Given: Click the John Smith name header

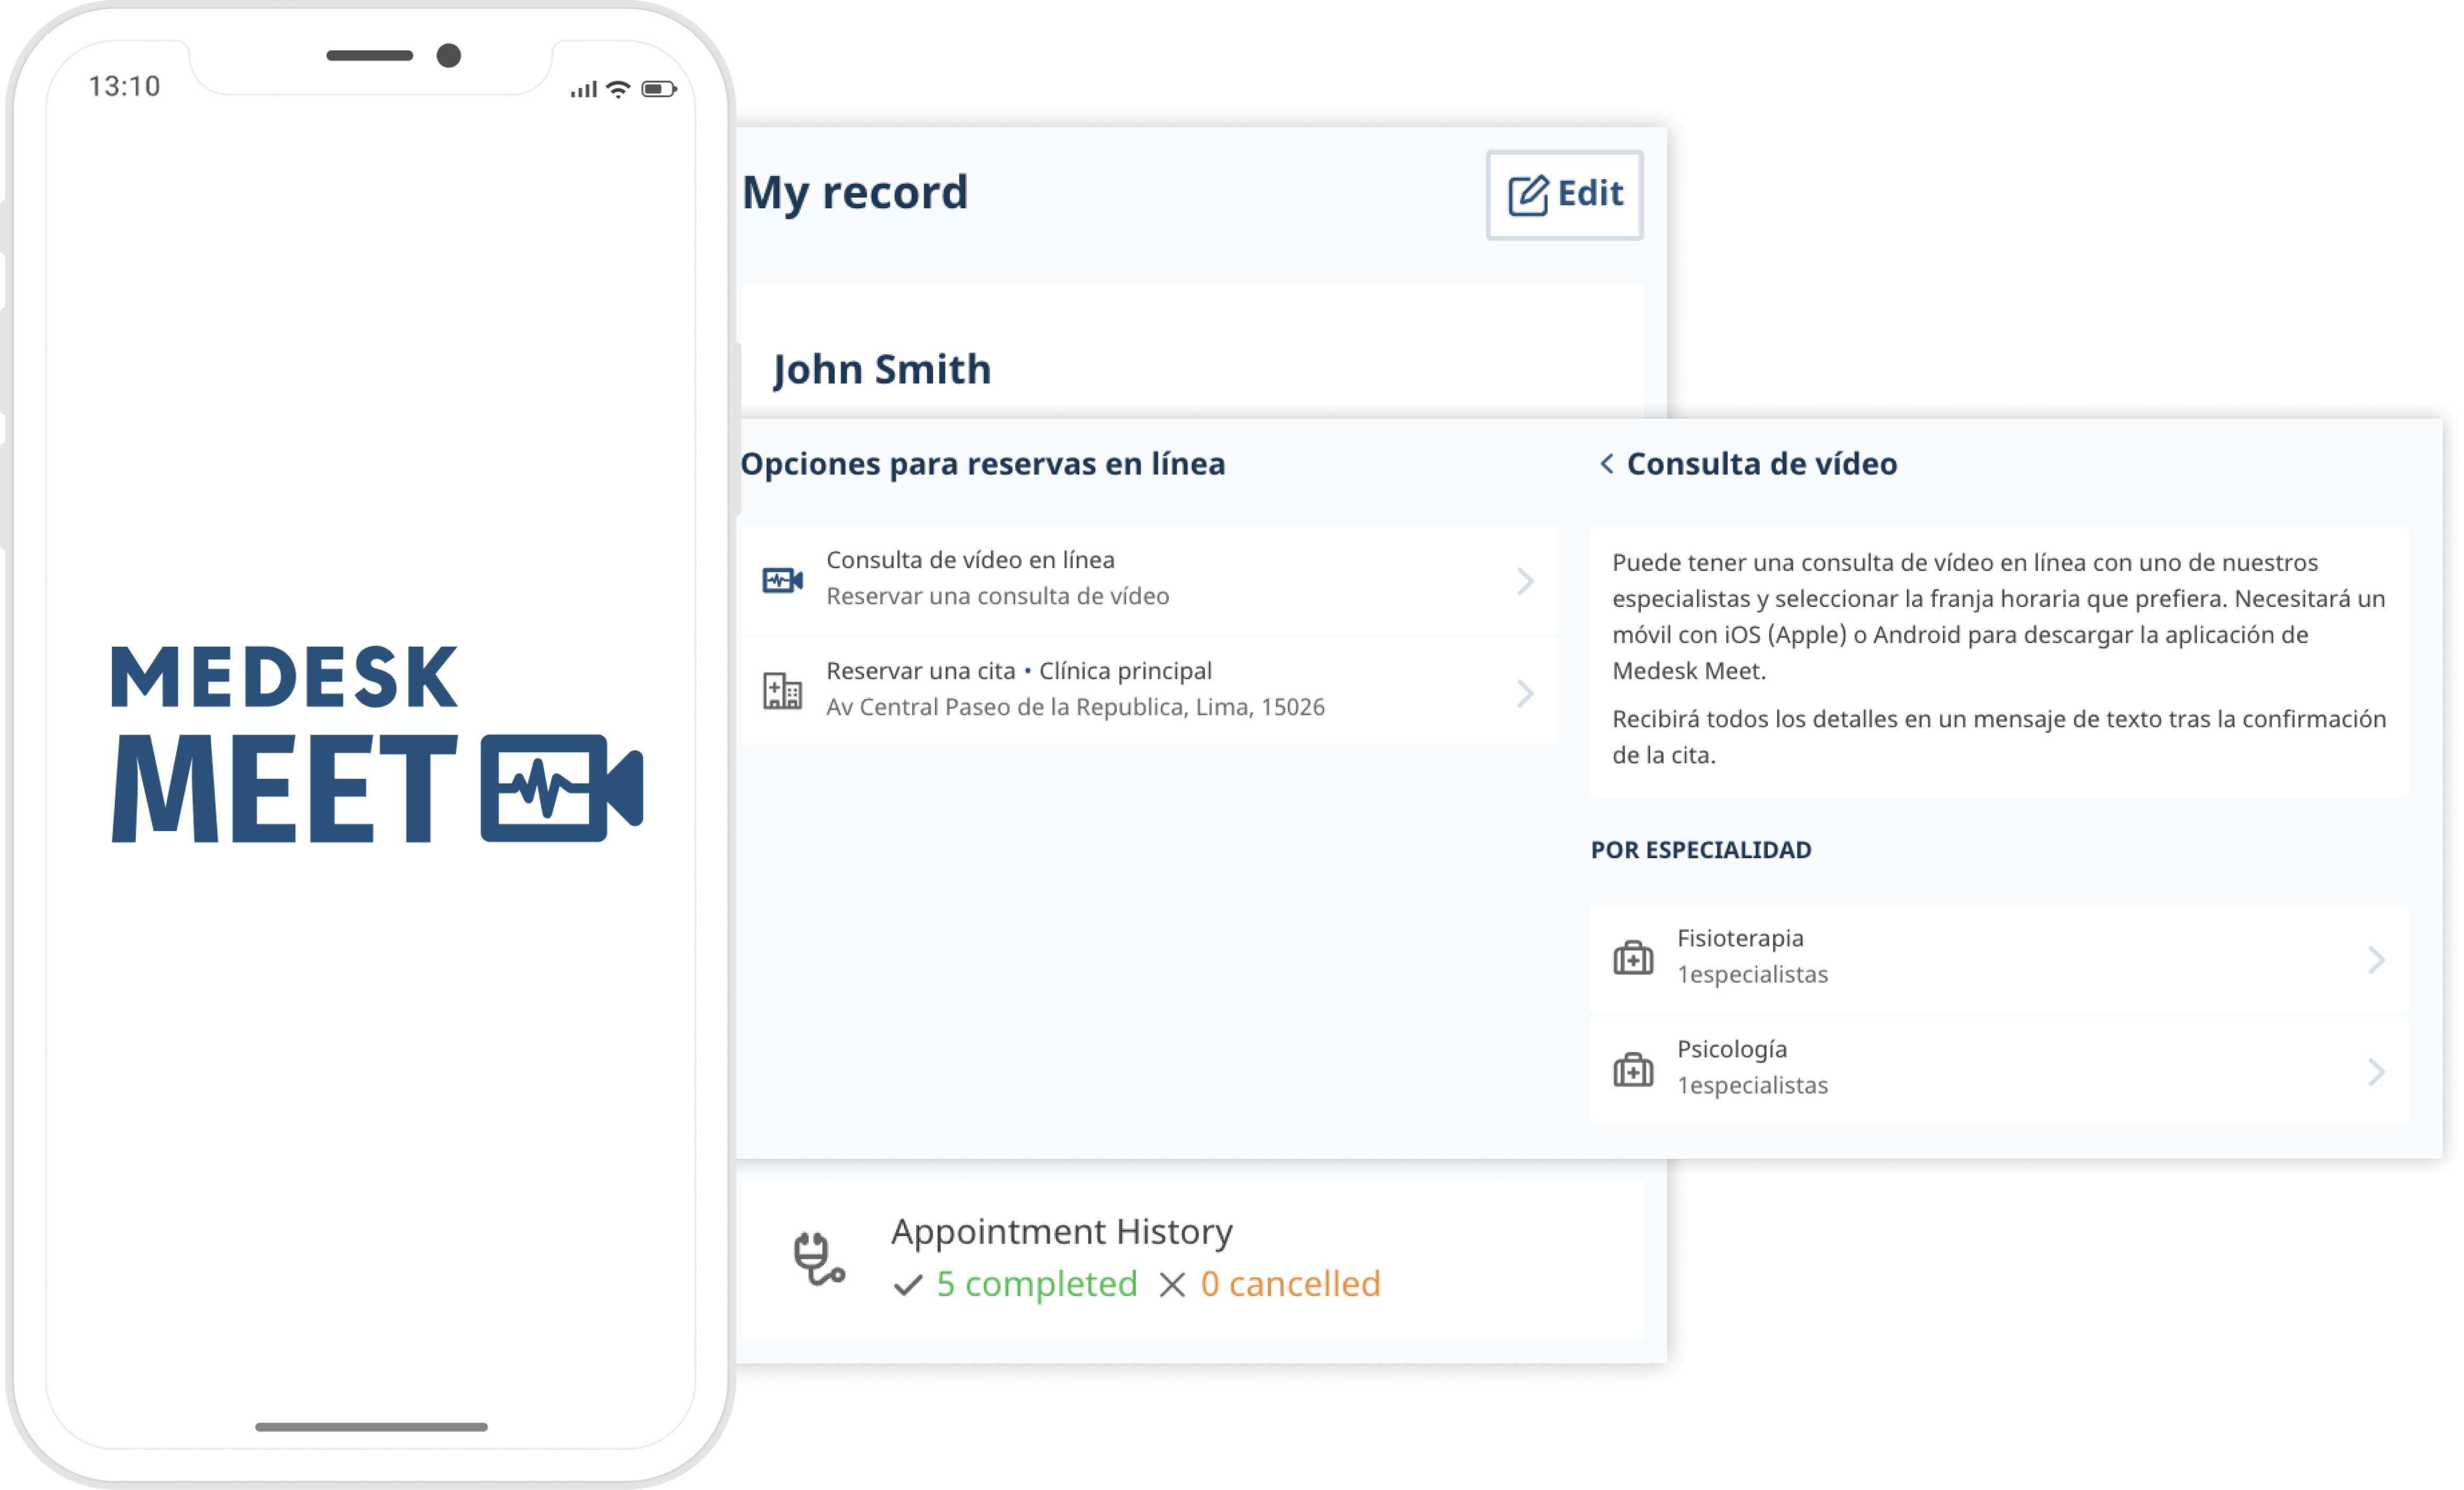Looking at the screenshot, I should 882,369.
